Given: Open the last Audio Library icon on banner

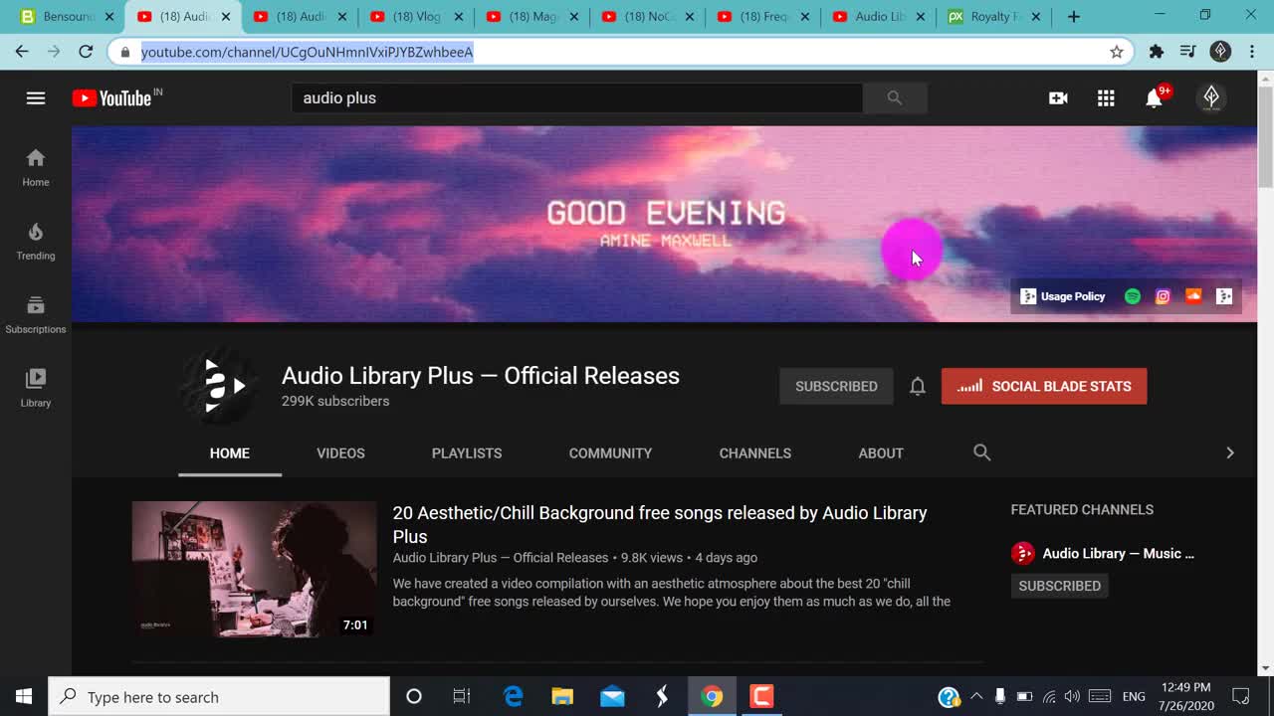Looking at the screenshot, I should tap(1224, 296).
